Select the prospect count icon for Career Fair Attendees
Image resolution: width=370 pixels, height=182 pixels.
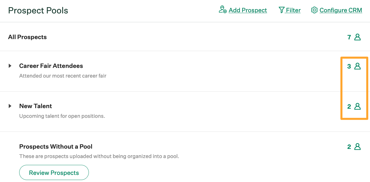coord(357,66)
